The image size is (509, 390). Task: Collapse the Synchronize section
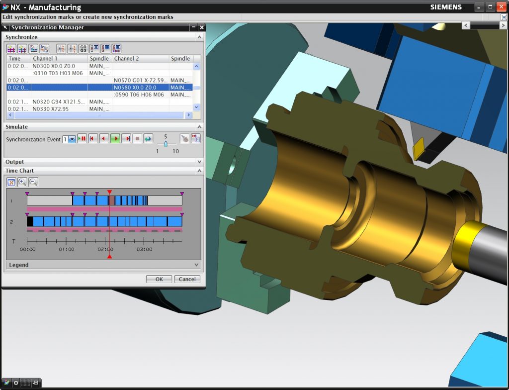pyautogui.click(x=199, y=37)
